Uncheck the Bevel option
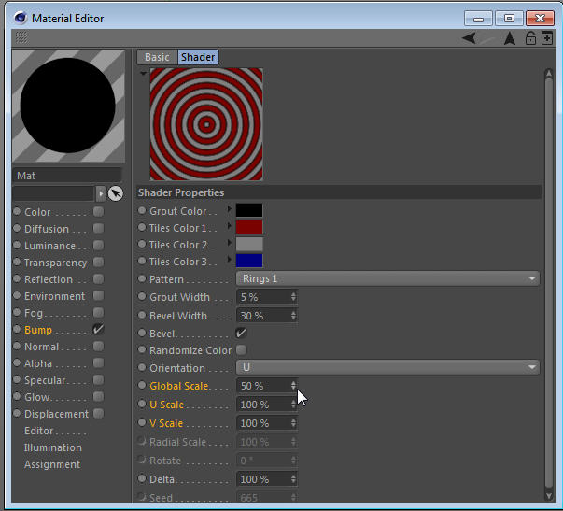Image resolution: width=563 pixels, height=511 pixels. [x=241, y=333]
